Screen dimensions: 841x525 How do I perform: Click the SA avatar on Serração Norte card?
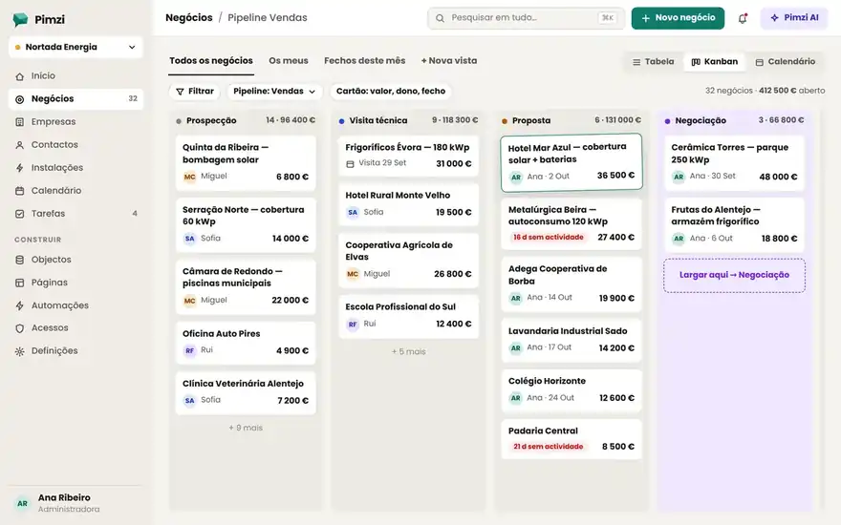click(x=190, y=239)
